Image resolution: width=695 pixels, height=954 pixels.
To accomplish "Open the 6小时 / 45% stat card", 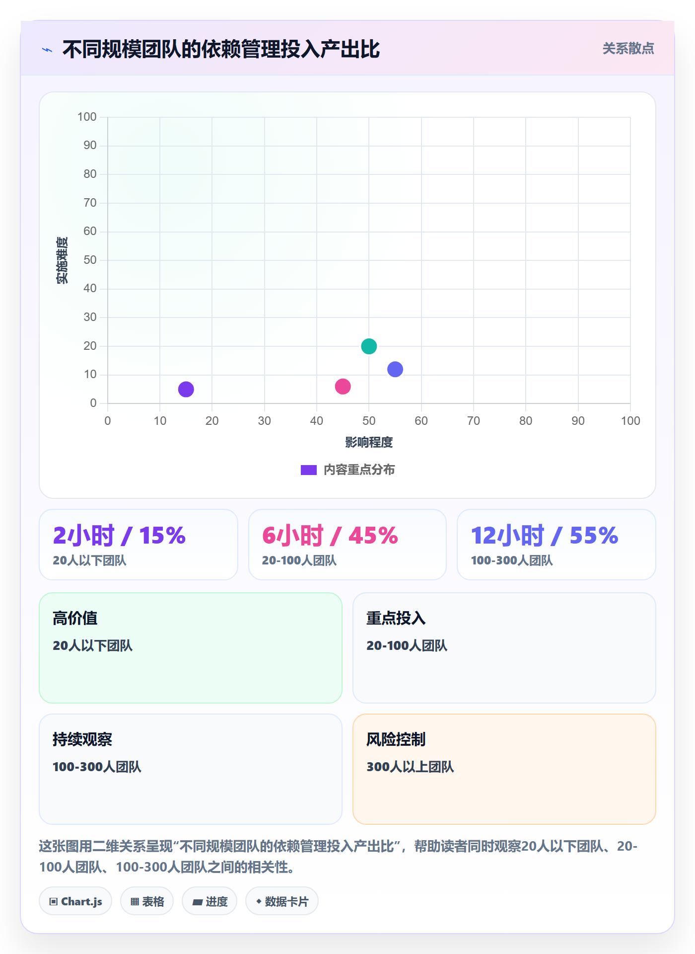I will 347,545.
